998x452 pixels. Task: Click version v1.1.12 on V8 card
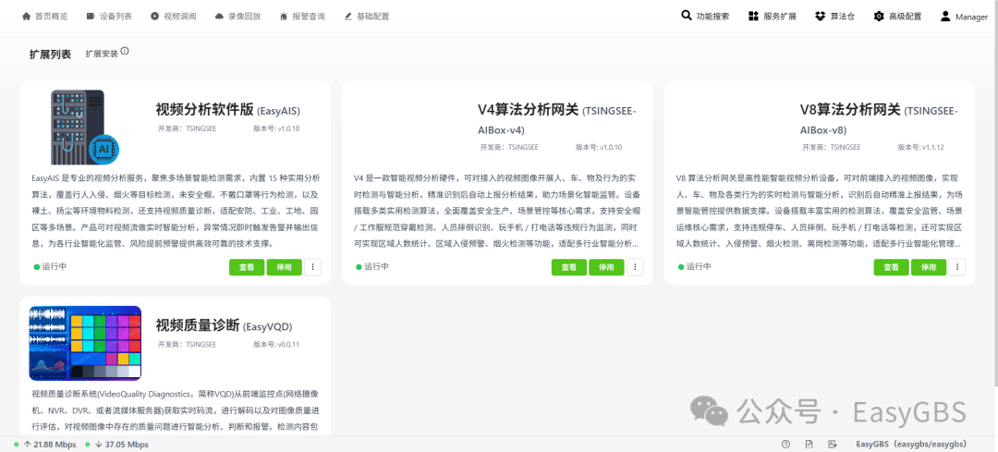(921, 147)
